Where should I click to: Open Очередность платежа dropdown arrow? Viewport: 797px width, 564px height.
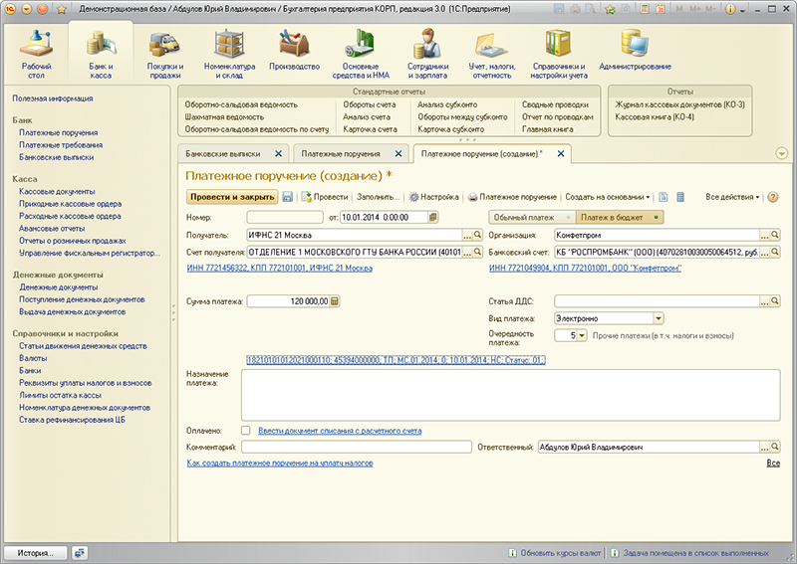pos(582,335)
